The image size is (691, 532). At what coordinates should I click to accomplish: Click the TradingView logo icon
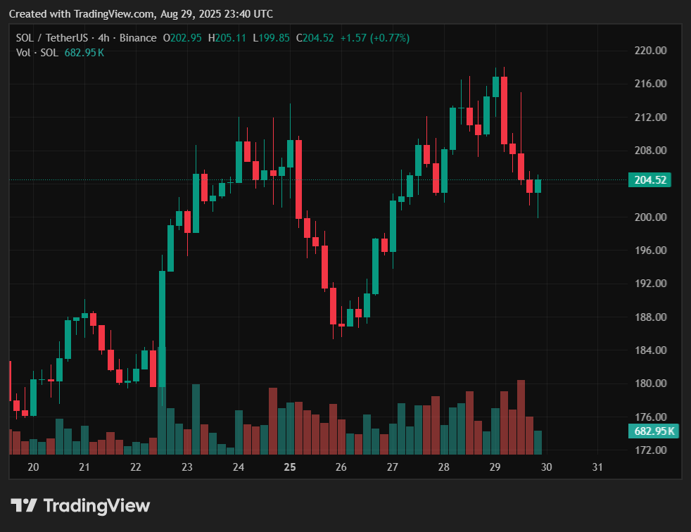coord(24,505)
